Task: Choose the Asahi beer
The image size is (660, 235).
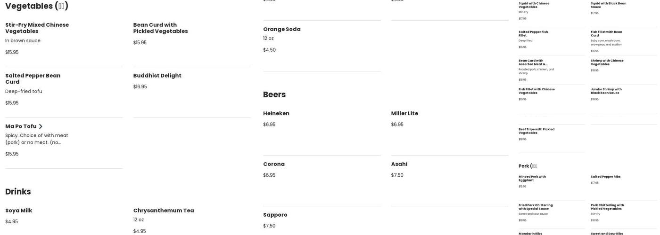Action: click(399, 164)
